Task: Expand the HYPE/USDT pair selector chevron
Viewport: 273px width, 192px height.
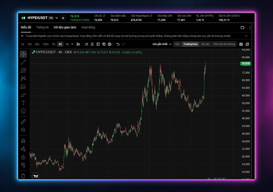Action: [57, 18]
